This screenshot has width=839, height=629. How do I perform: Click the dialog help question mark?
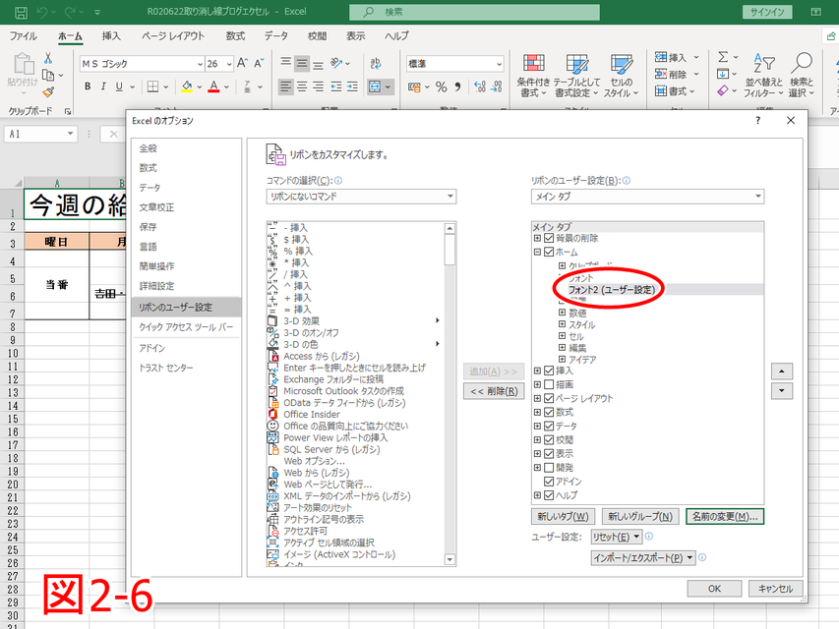coord(757,120)
